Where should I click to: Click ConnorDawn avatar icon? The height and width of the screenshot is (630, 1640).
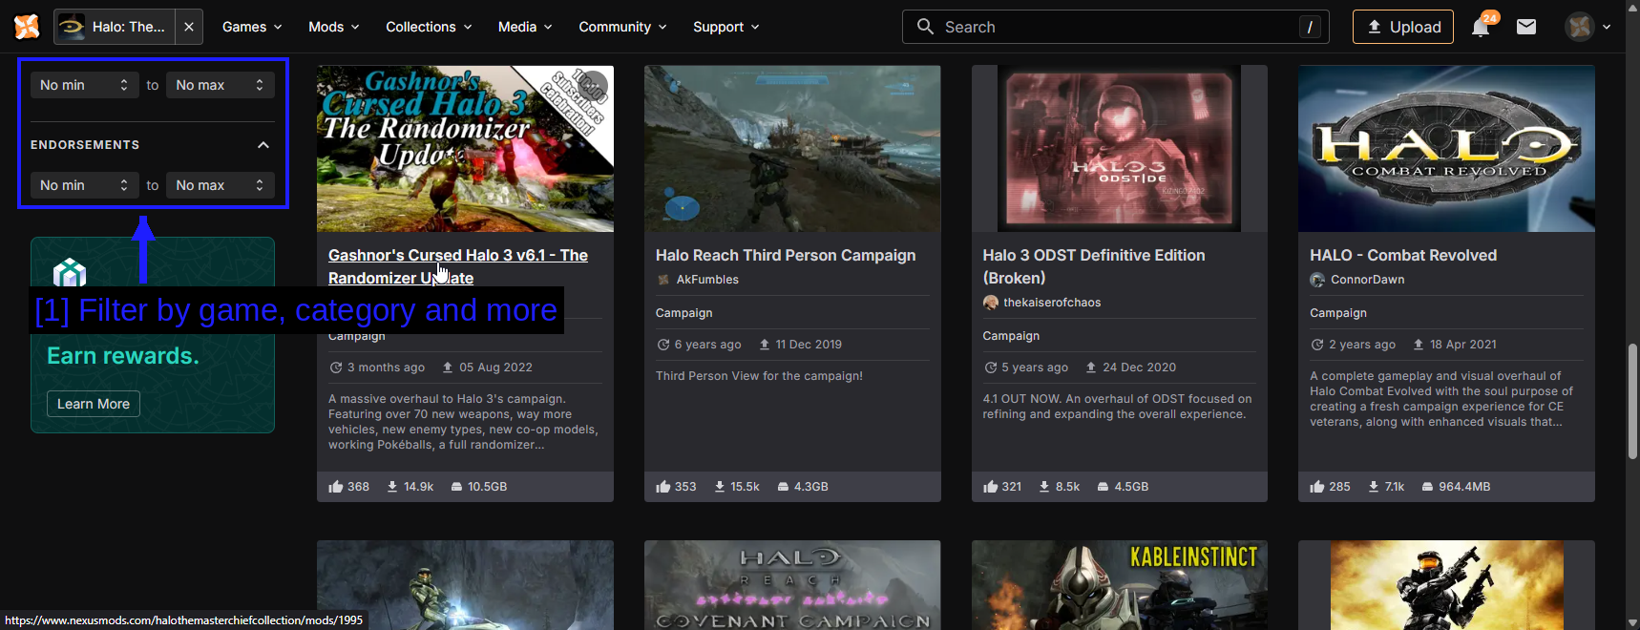[1317, 280]
